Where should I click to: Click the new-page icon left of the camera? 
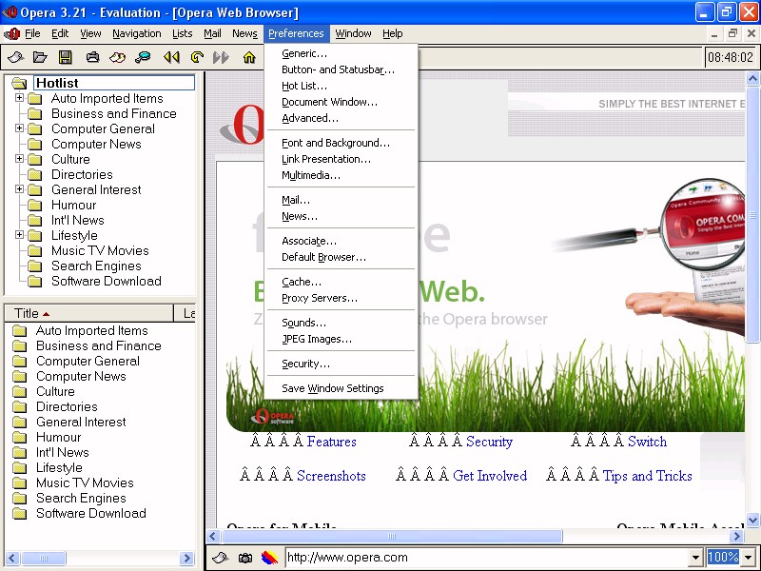tap(221, 558)
